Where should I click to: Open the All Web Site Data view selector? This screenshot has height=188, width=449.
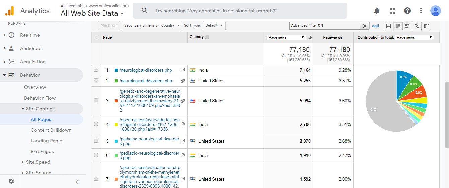(x=92, y=13)
